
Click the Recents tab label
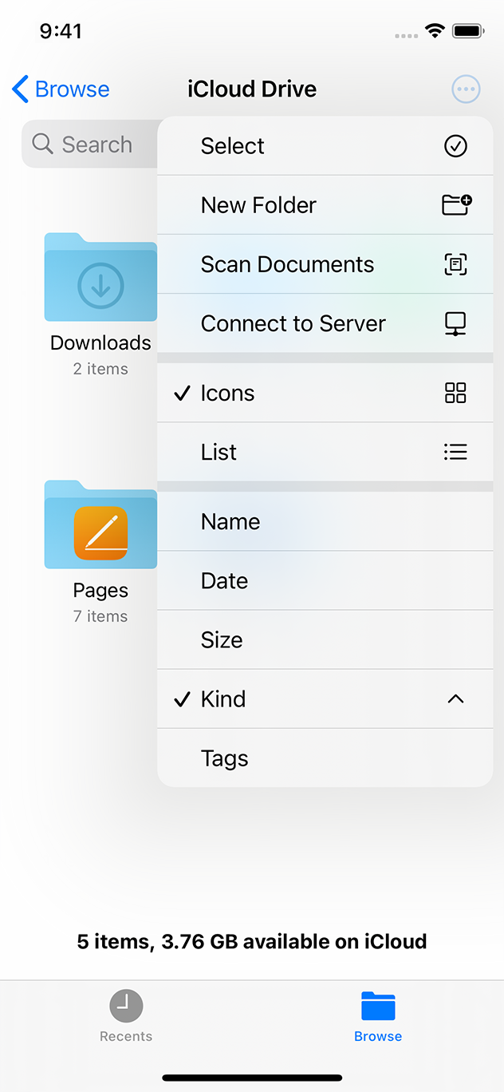pyautogui.click(x=126, y=1036)
